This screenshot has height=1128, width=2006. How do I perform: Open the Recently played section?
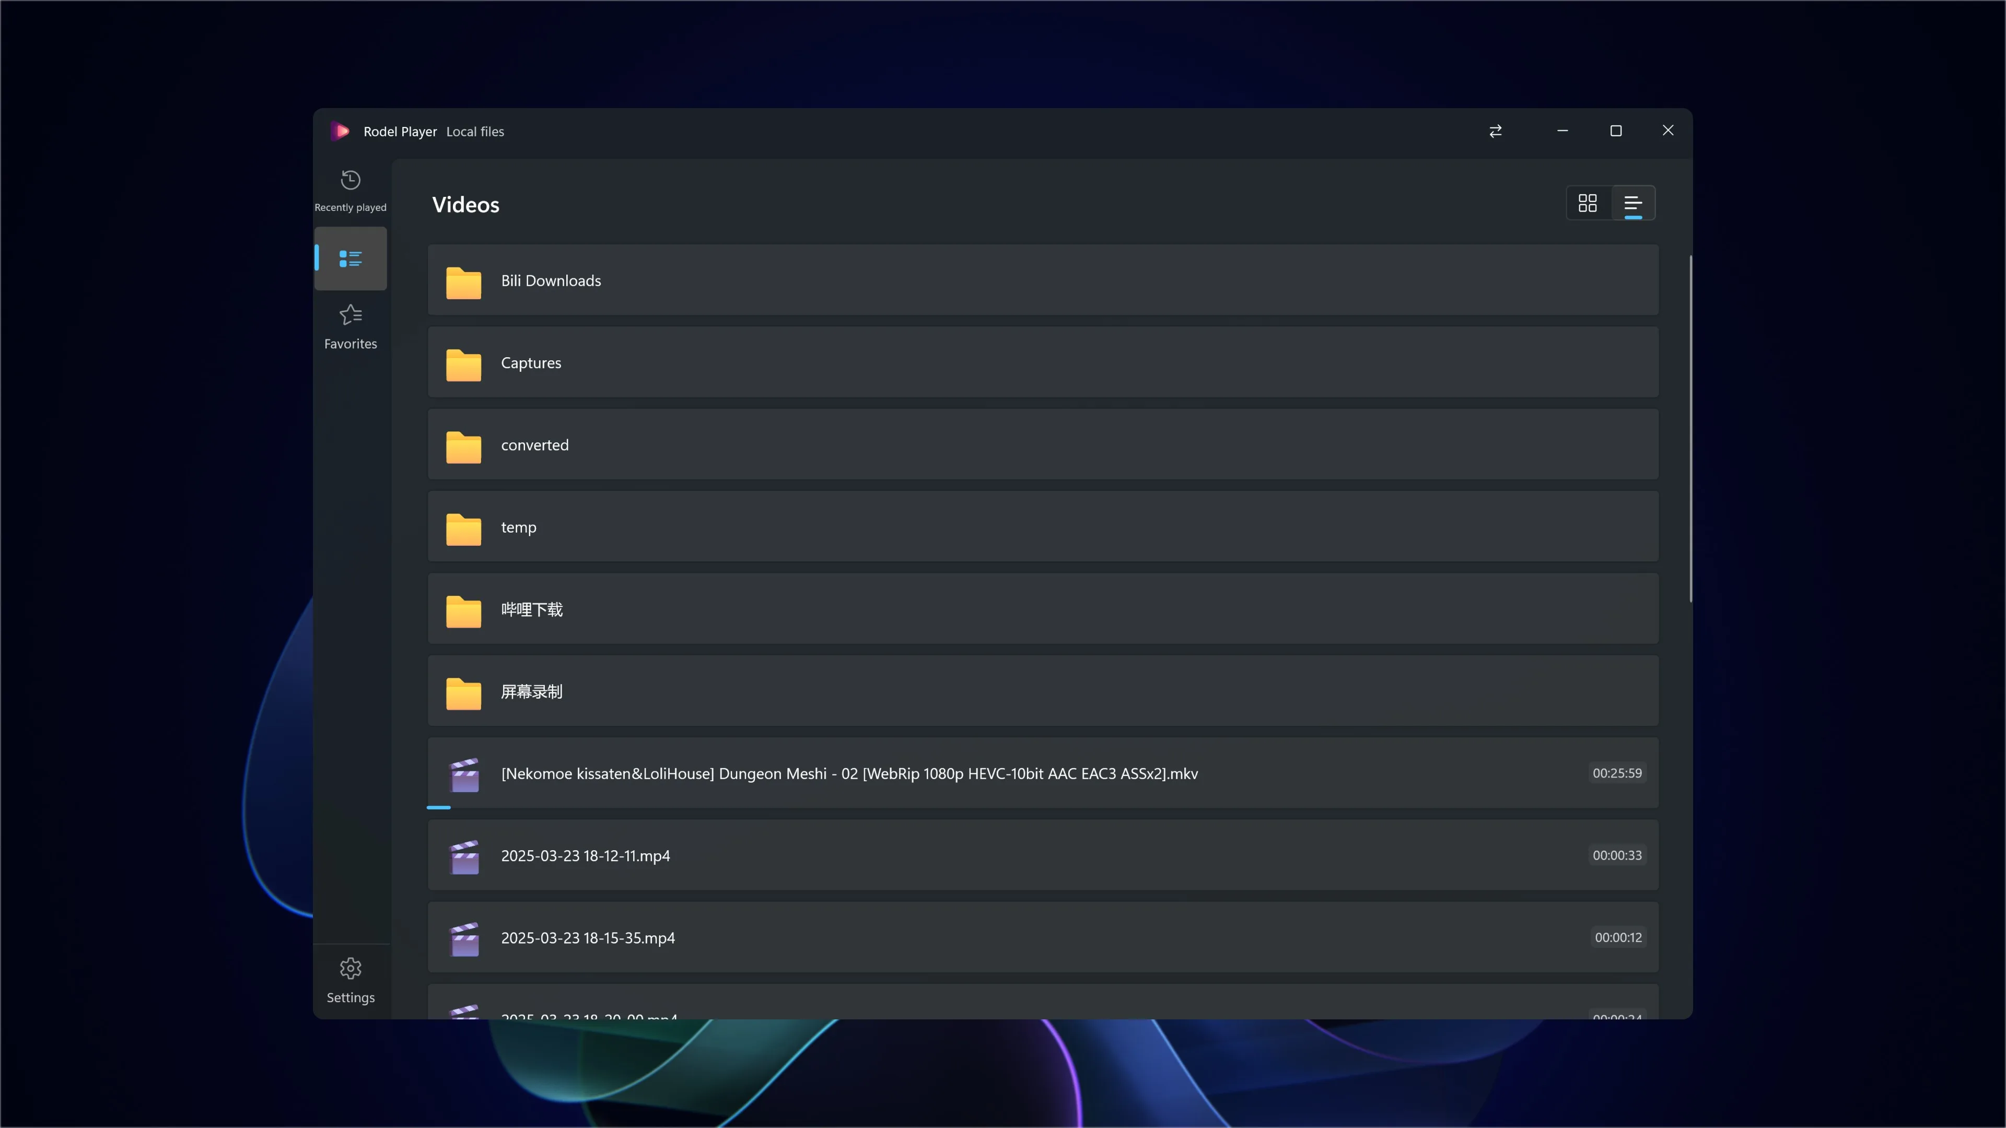[x=351, y=191]
